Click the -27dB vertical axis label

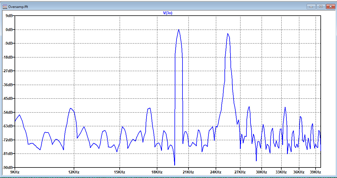(x=7, y=71)
